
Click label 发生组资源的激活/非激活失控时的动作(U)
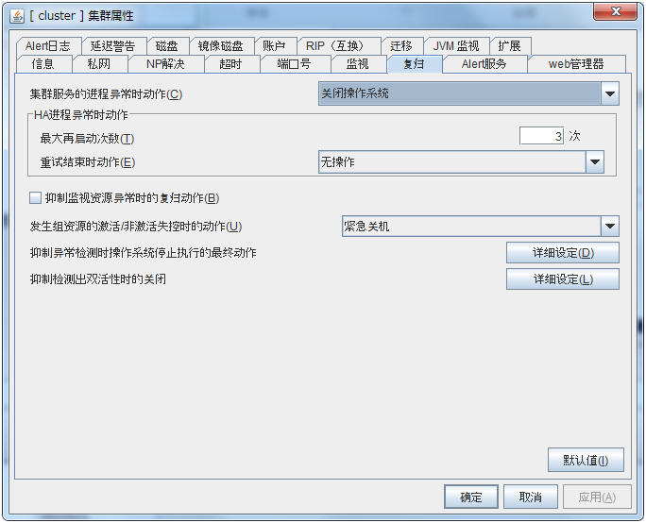(x=136, y=226)
